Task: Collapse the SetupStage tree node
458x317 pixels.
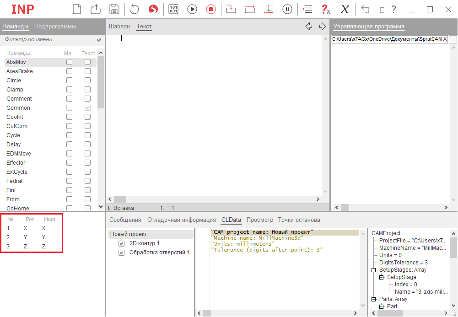Action: point(382,277)
